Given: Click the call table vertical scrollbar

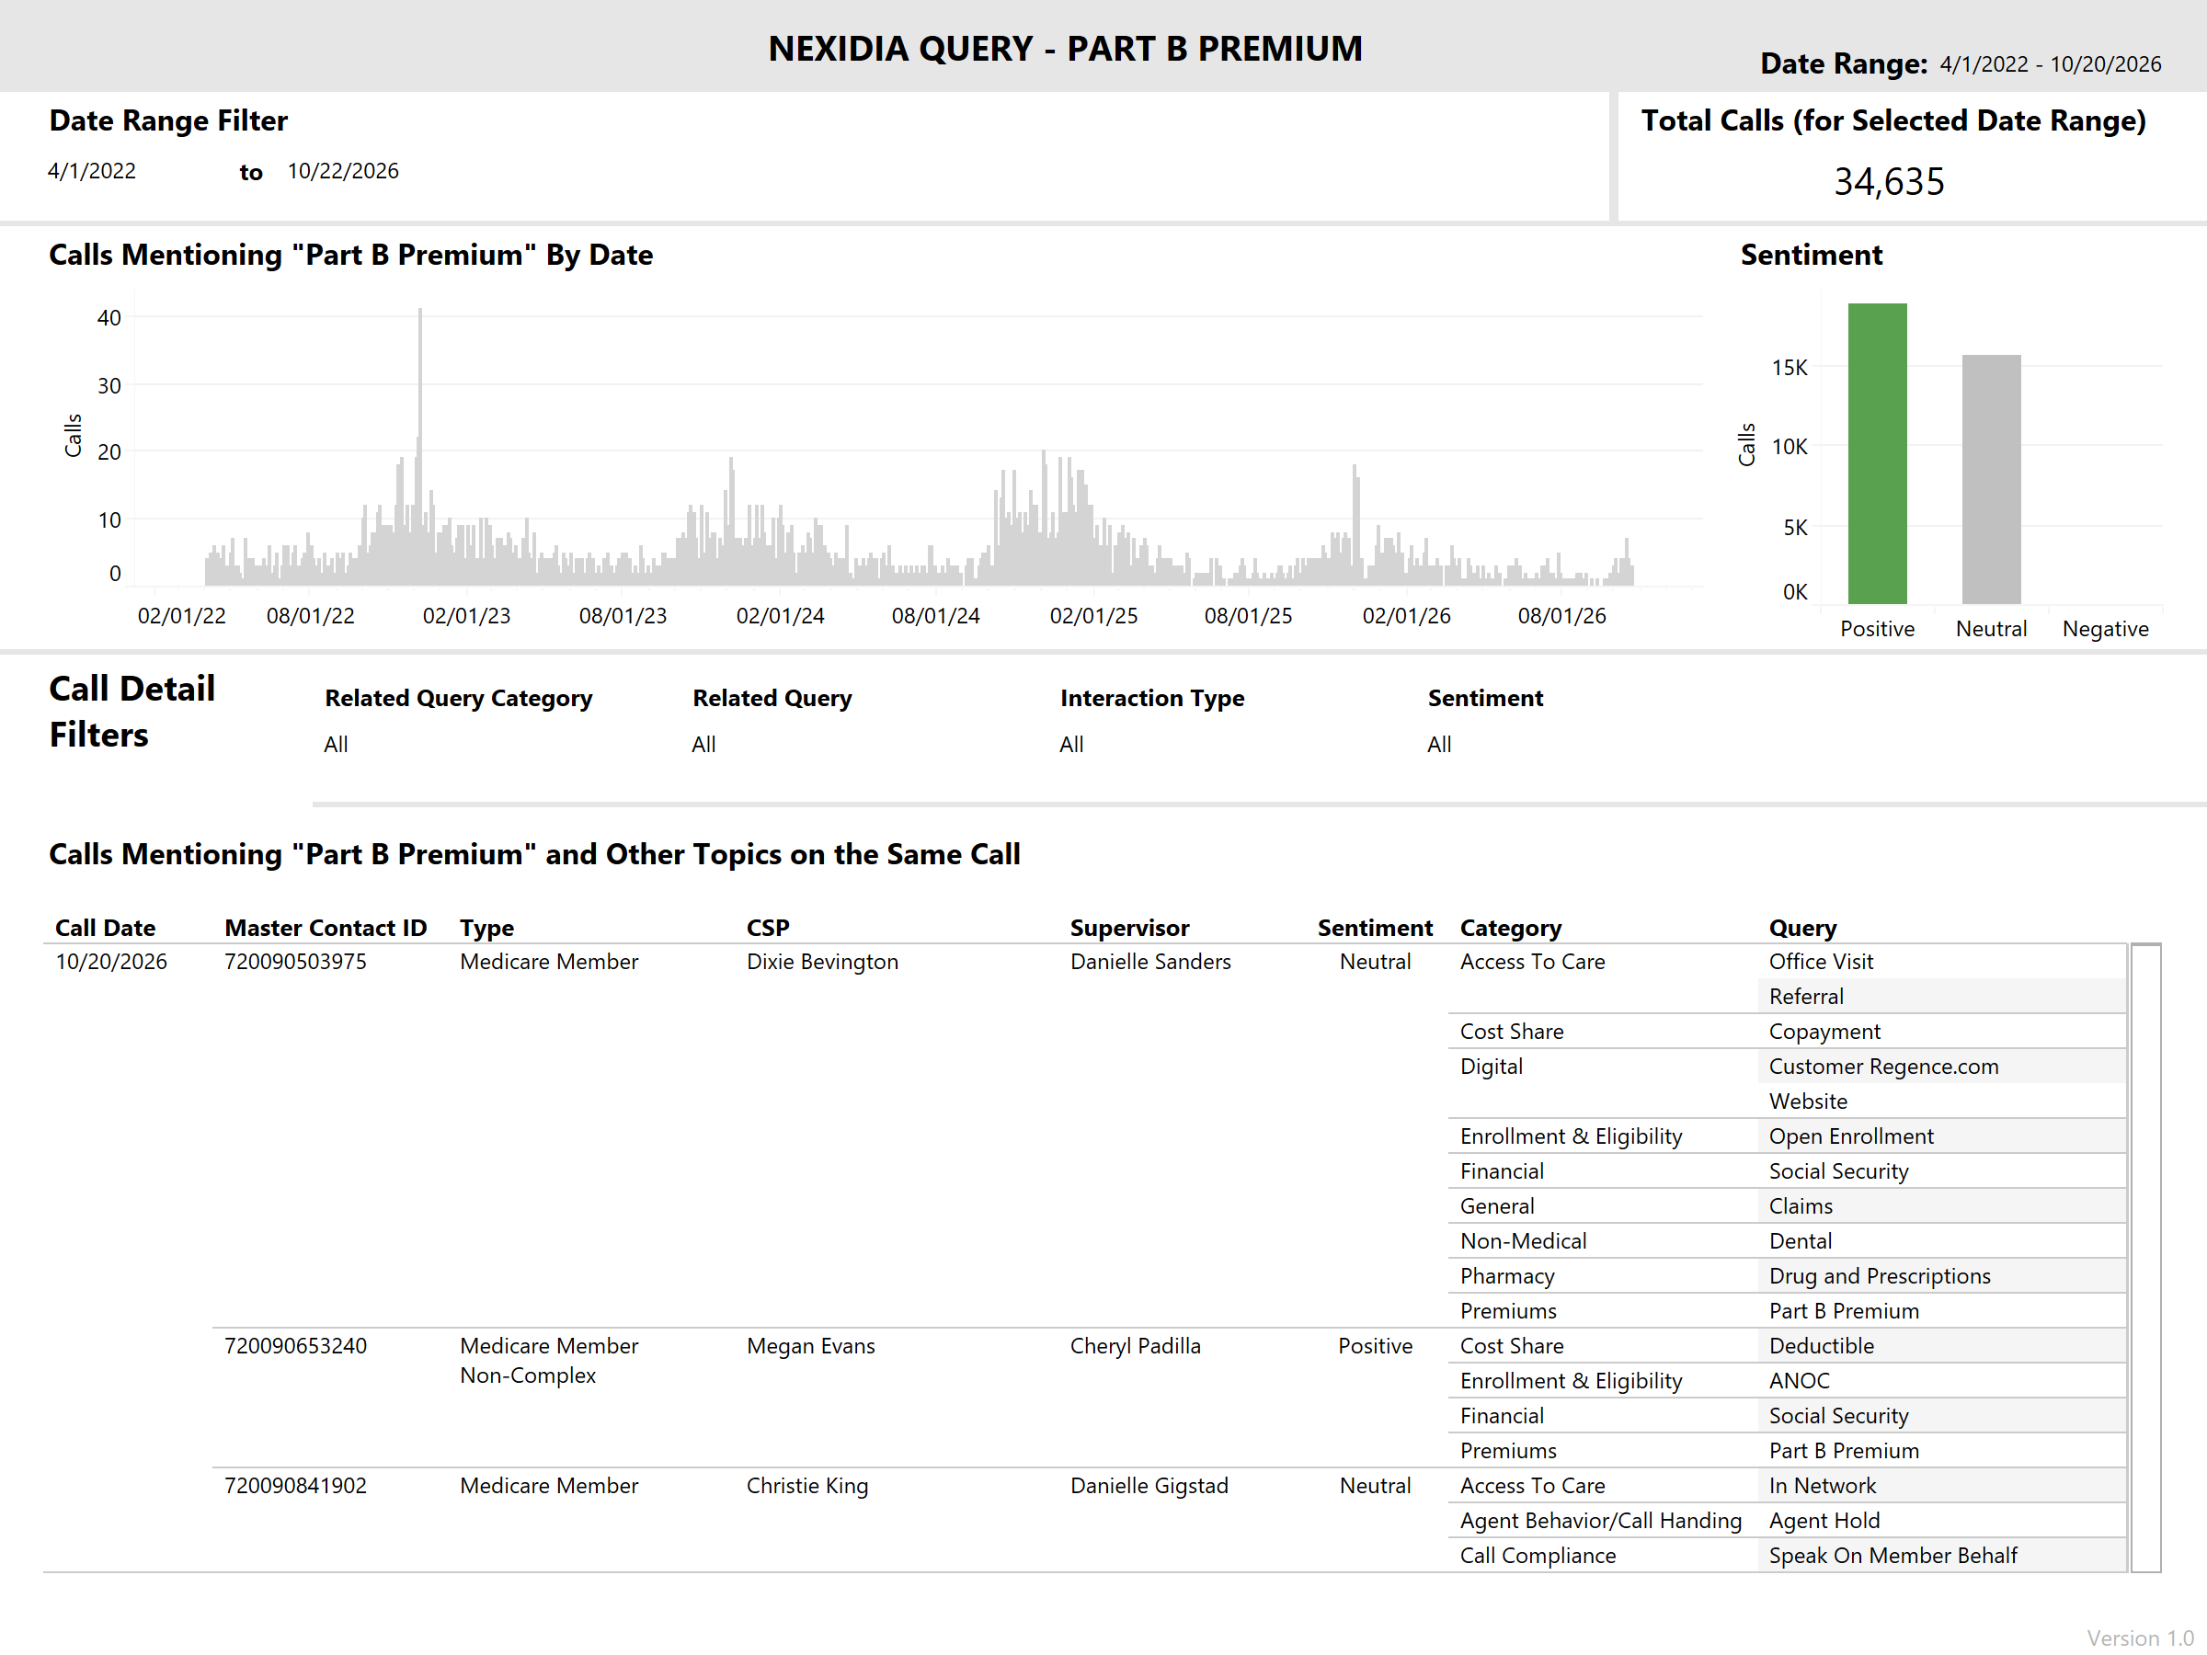Looking at the screenshot, I should [2145, 1257].
